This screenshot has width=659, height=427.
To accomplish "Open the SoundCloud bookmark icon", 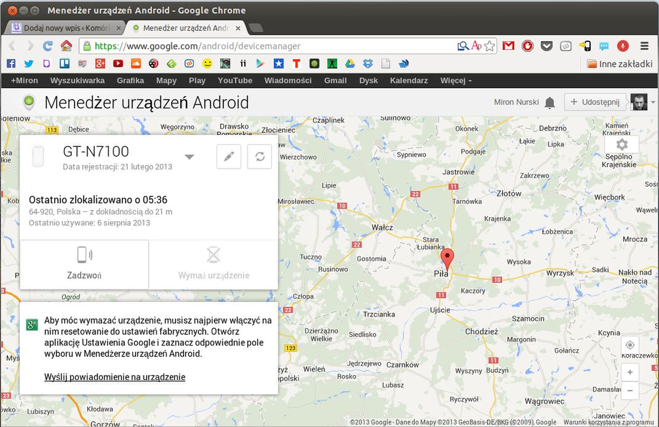I will 136,63.
